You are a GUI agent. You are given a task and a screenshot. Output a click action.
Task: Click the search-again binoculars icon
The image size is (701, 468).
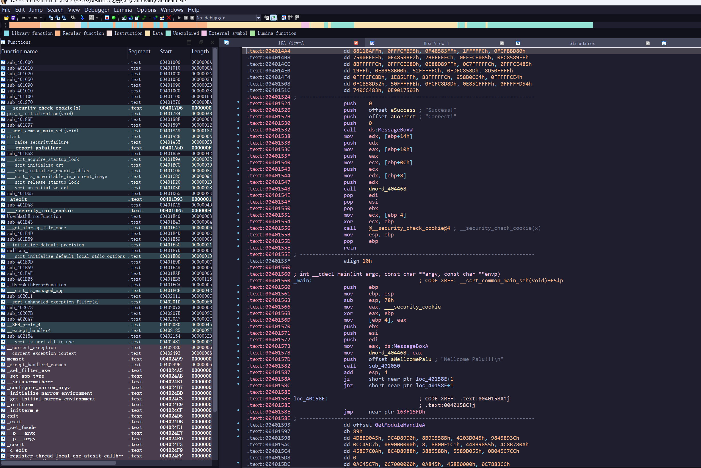73,18
